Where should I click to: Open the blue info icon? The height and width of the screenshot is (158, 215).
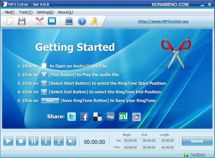tap(82, 21)
